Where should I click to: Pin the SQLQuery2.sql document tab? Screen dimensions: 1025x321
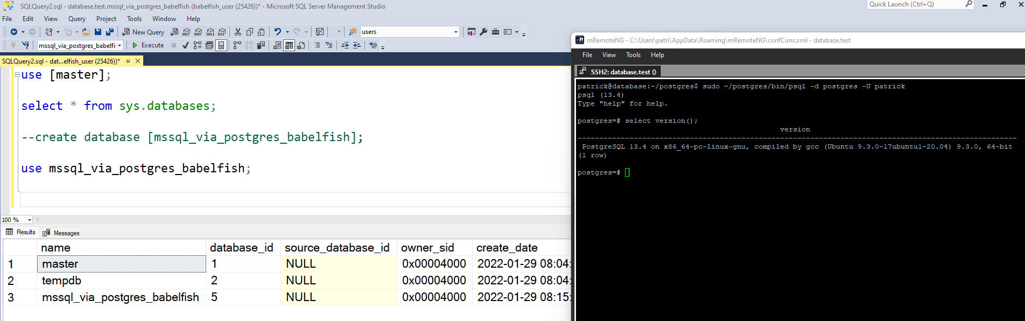tap(128, 61)
